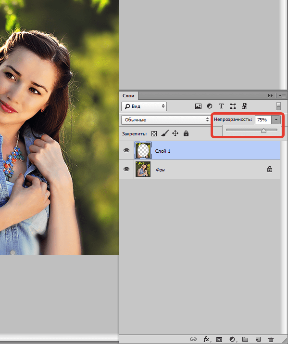
Task: Click the lock image pixels brush icon
Action: (165, 133)
